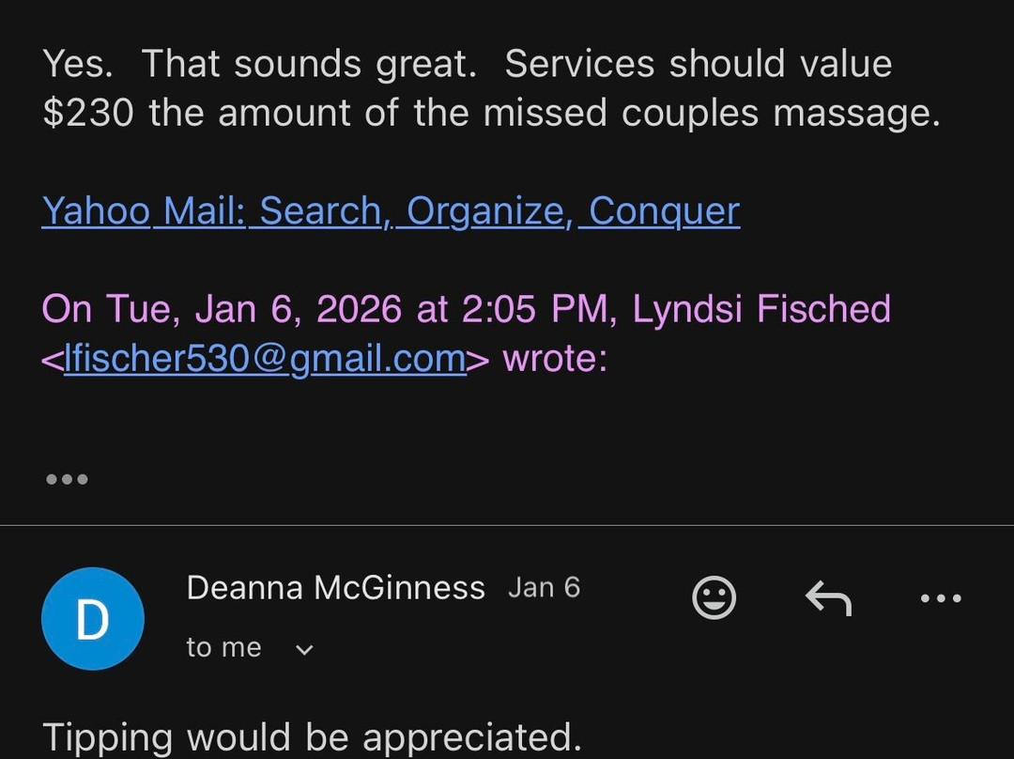Click the blue D sender avatar
The image size is (1014, 759).
(93, 618)
